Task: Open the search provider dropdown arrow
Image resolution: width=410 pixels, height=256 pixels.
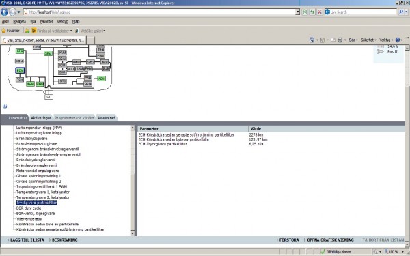Action: click(x=407, y=12)
